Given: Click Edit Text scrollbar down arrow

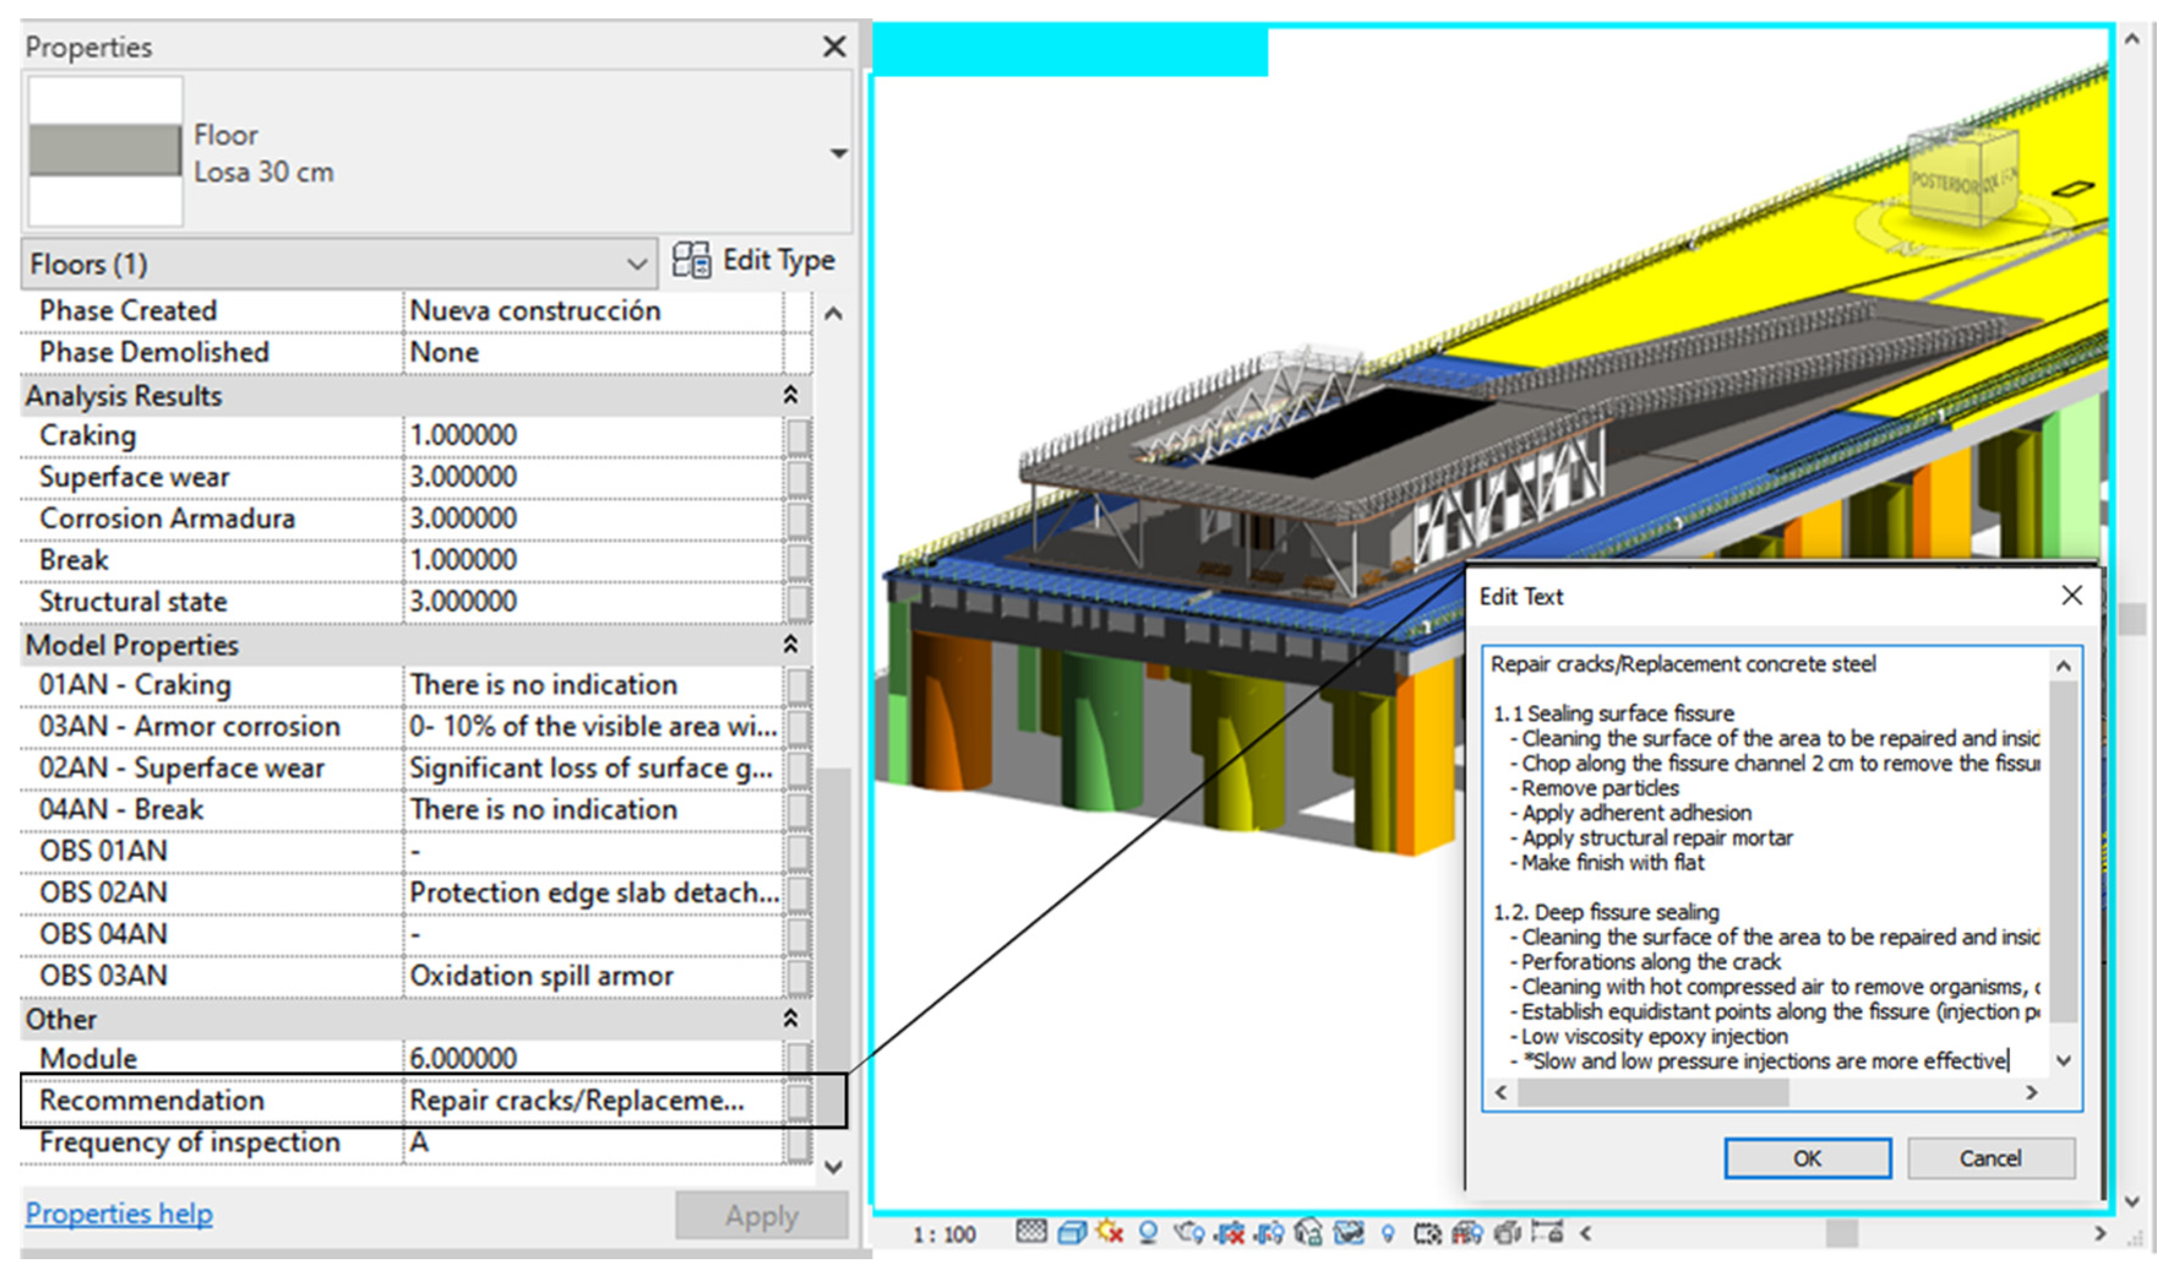Looking at the screenshot, I should [x=2064, y=1062].
